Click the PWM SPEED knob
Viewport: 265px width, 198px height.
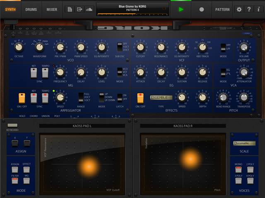click(81, 47)
